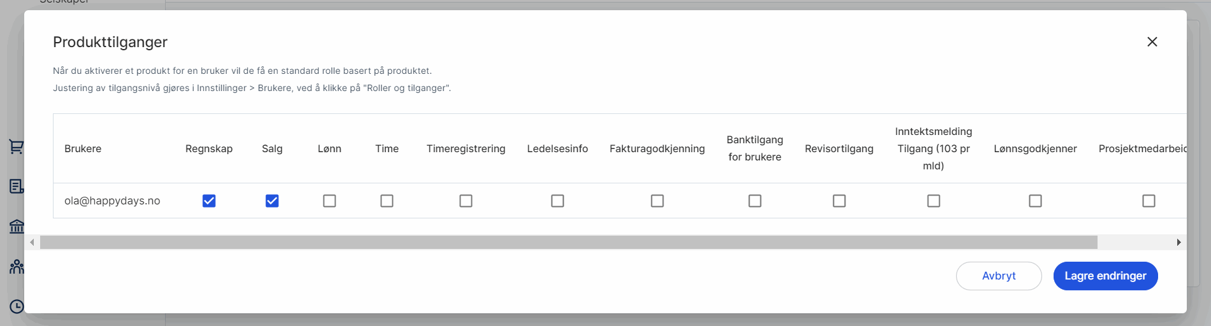Tick Banktilgang for brukere checkbox

click(x=755, y=201)
